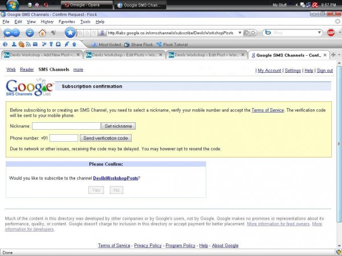
Task: Click the page vertical scrollbar
Action: click(339, 144)
